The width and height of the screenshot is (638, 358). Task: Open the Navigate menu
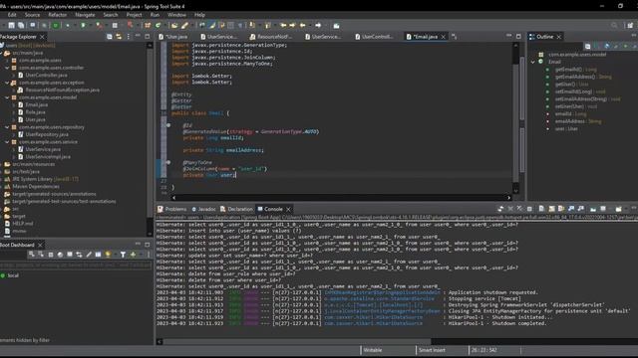tap(85, 15)
